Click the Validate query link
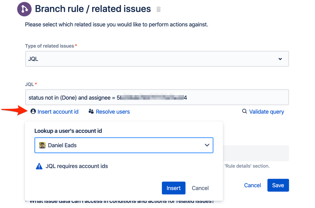This screenshot has height=208, width=315. point(263,112)
